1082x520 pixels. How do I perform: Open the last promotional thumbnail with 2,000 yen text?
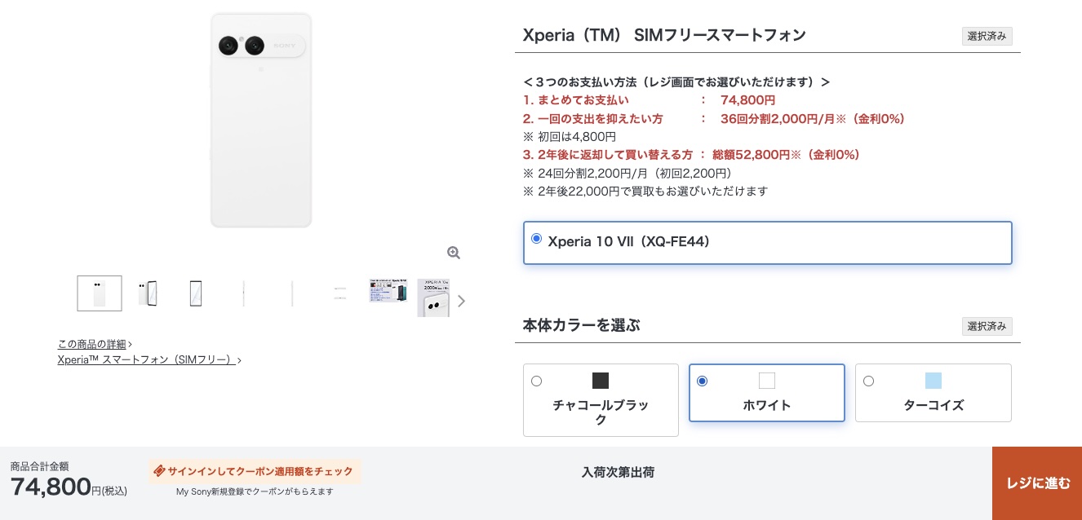point(433,297)
